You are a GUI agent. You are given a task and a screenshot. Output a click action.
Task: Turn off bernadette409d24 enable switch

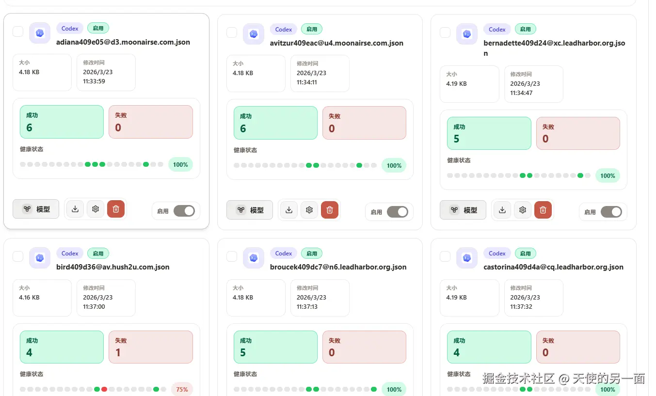tap(611, 212)
